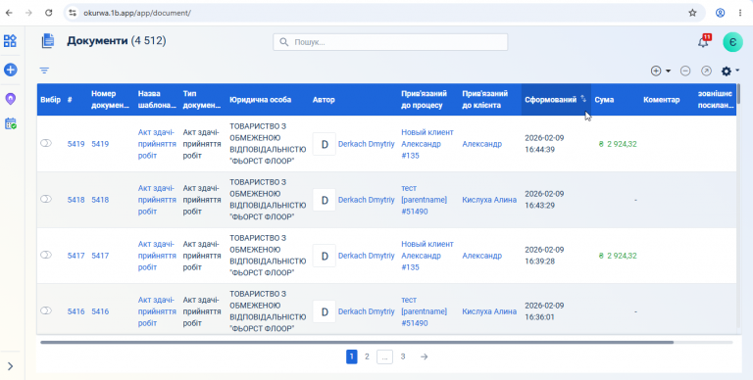Click pagination ellipsis button
The width and height of the screenshot is (753, 380).
(x=384, y=356)
